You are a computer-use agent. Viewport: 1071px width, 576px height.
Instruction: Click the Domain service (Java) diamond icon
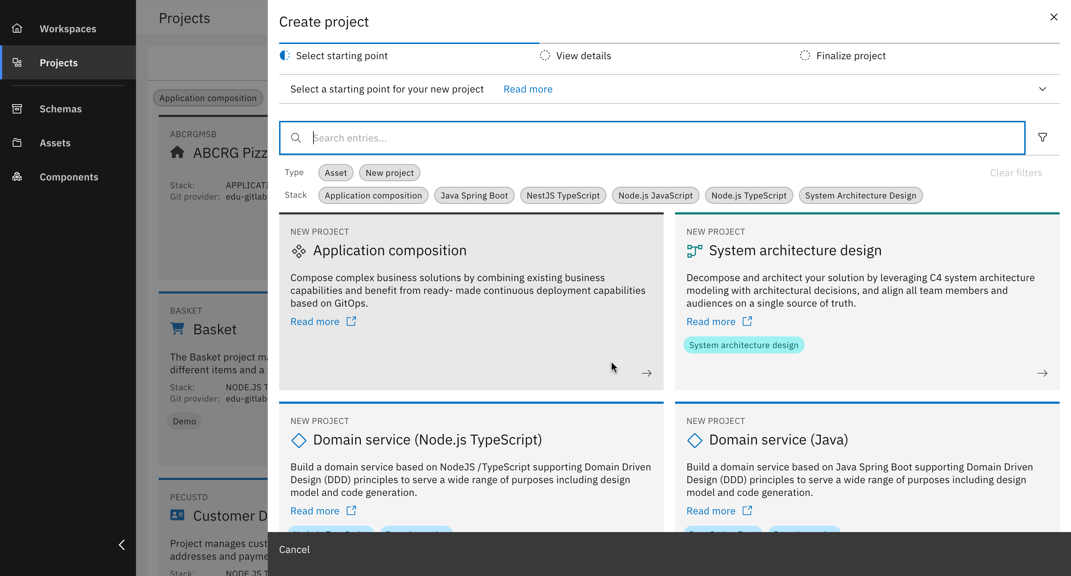695,440
